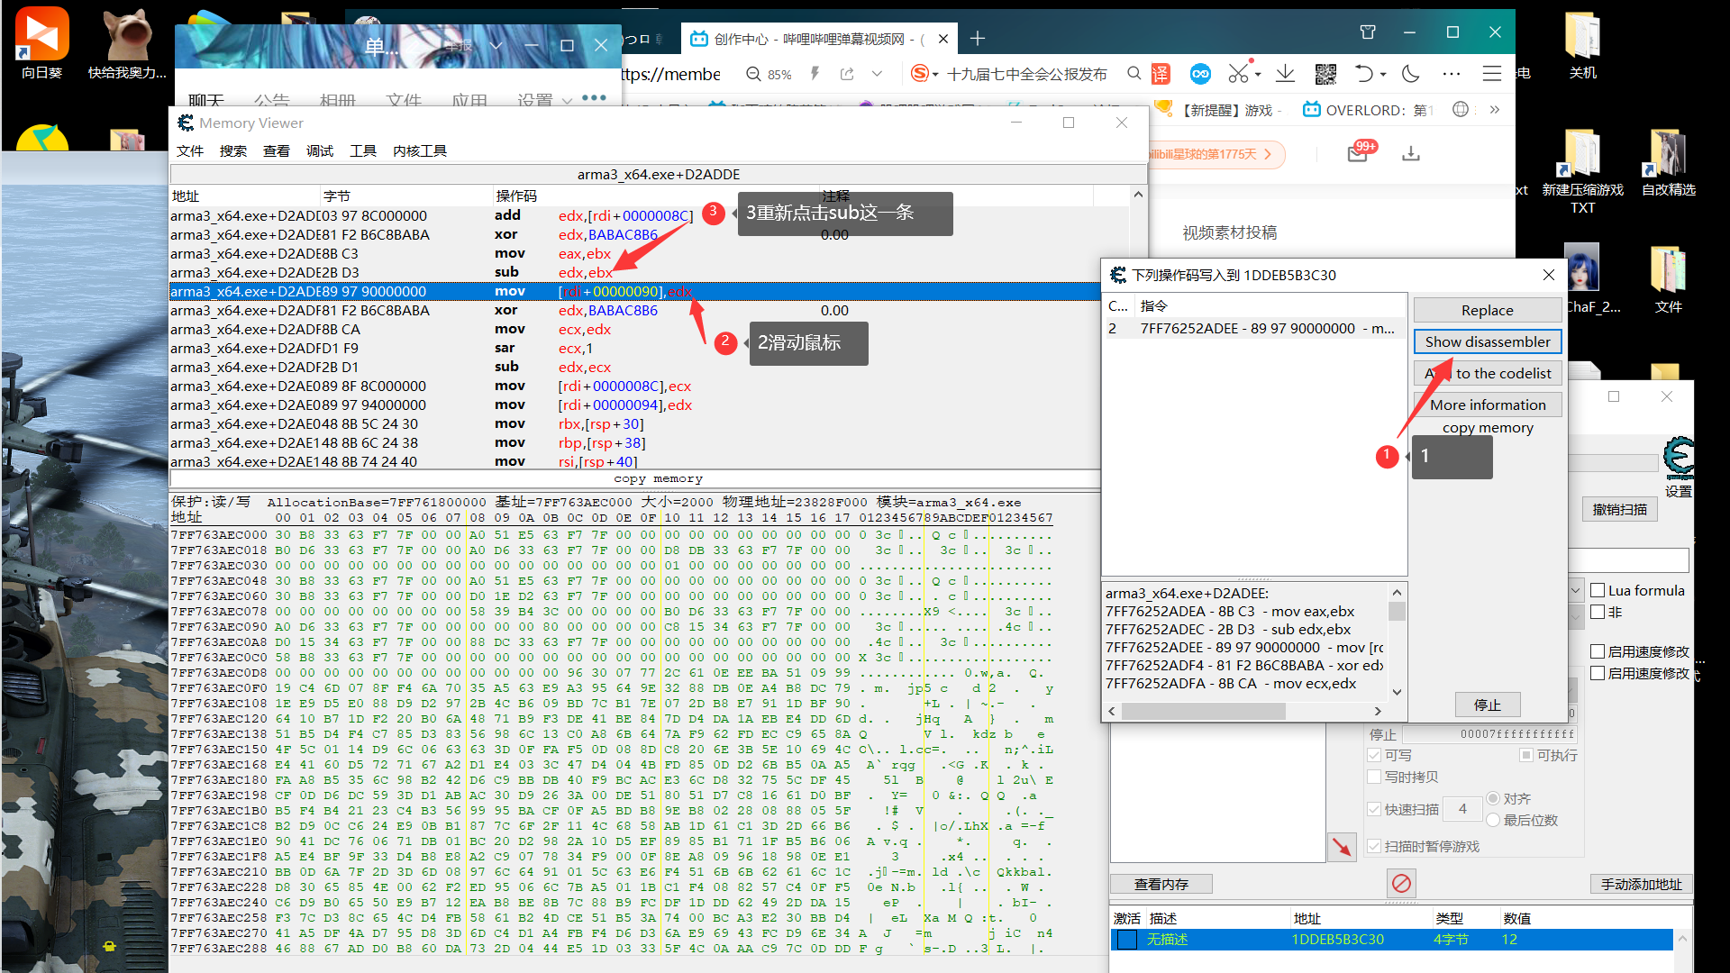Click the red 译 translate icon
Viewport: 1730px width, 973px height.
pyautogui.click(x=1161, y=74)
